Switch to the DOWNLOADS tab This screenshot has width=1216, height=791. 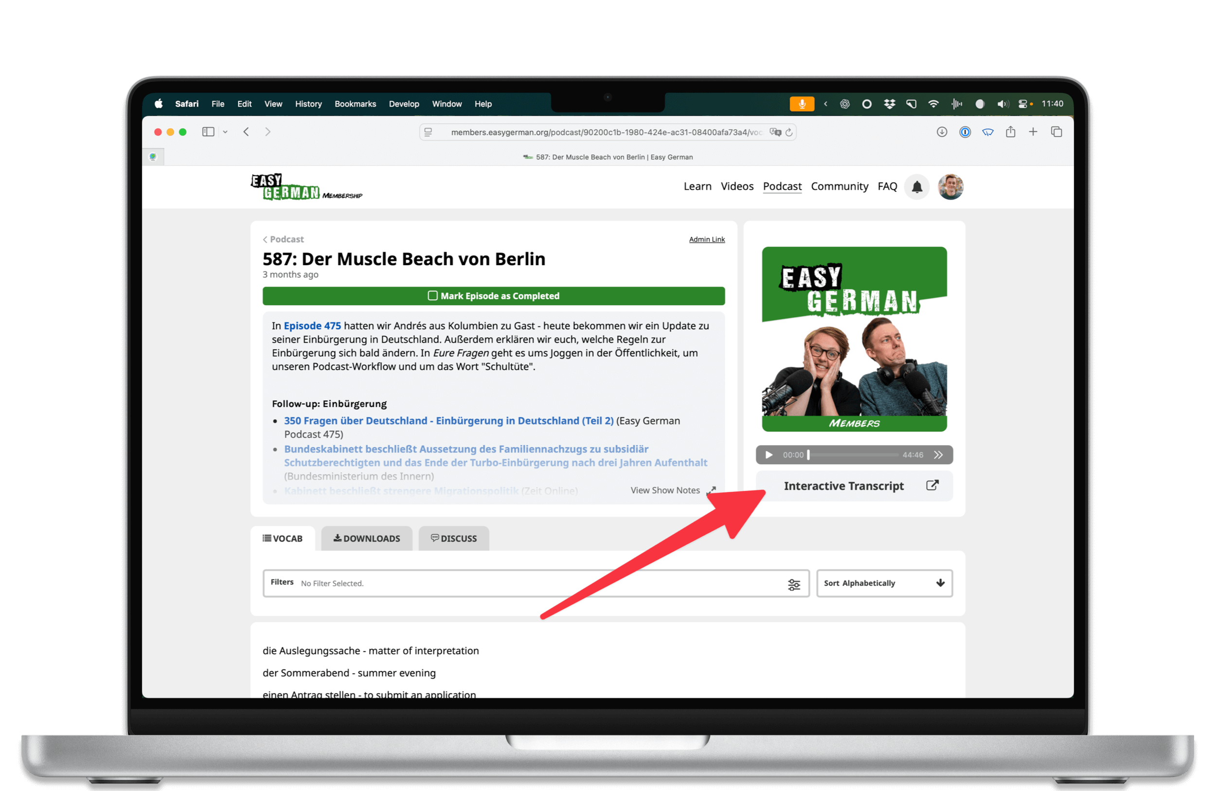click(366, 539)
